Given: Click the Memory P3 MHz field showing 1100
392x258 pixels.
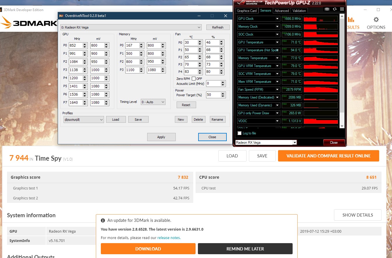Looking at the screenshot, I should point(132,70).
